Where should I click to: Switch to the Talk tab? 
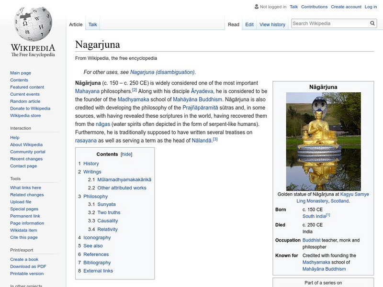(x=93, y=24)
